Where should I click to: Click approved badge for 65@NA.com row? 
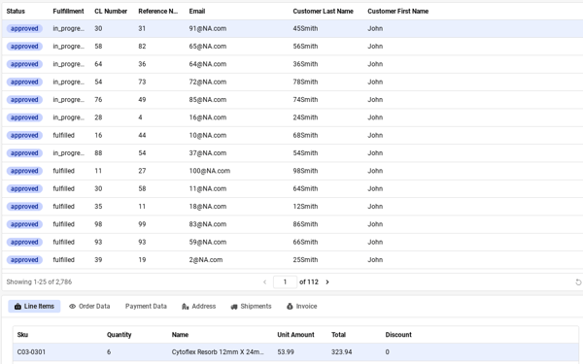24,47
